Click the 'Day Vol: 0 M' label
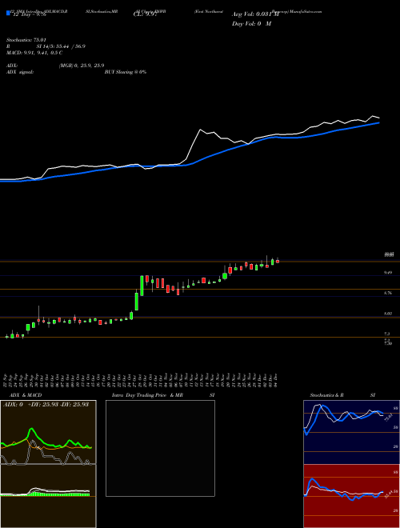400x528 pixels. click(251, 24)
